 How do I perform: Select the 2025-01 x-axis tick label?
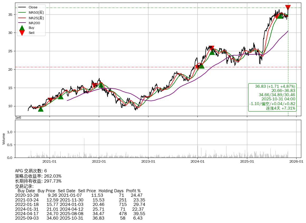click(247, 161)
